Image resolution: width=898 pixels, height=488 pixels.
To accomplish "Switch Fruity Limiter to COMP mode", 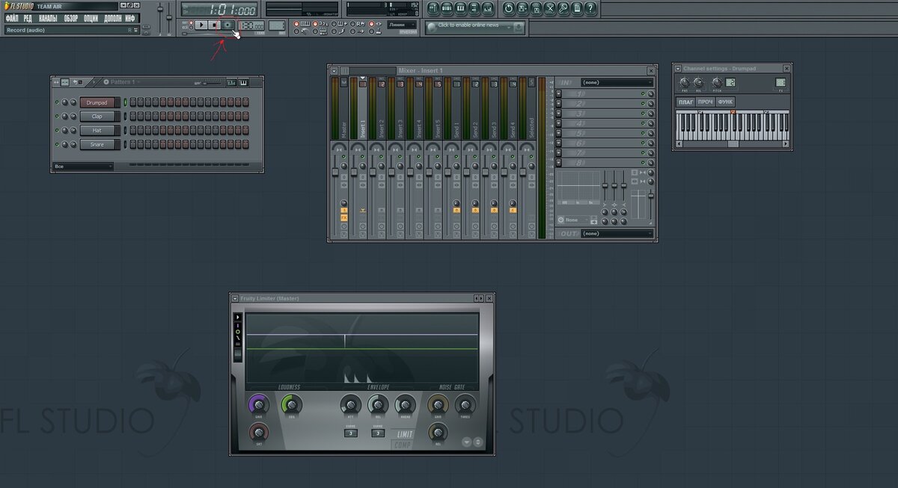I will (x=403, y=445).
